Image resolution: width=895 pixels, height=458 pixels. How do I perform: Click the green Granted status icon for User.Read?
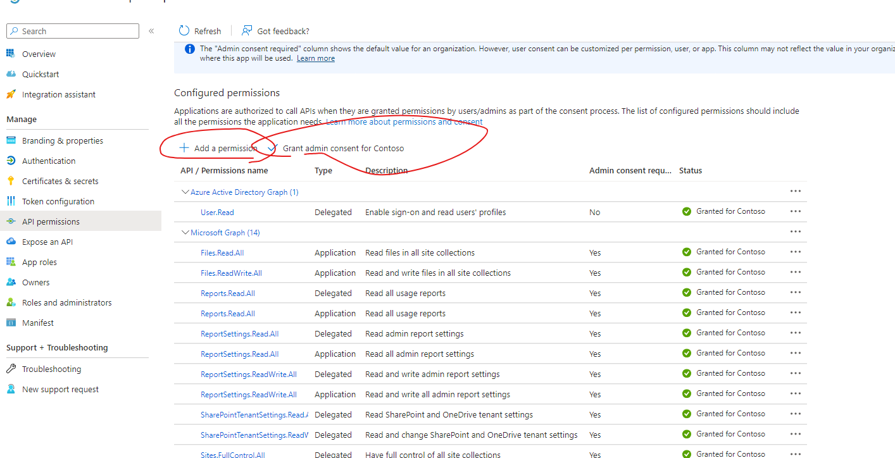tap(686, 211)
